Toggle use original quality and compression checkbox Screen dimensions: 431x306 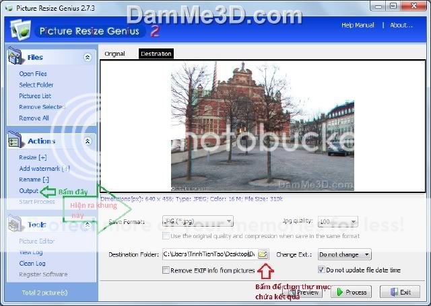click(x=166, y=236)
